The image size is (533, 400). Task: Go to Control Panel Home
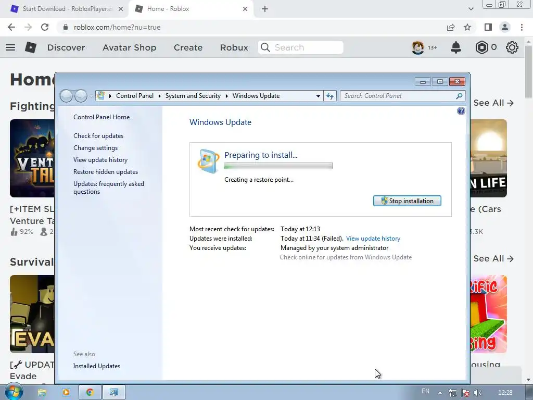tap(101, 117)
